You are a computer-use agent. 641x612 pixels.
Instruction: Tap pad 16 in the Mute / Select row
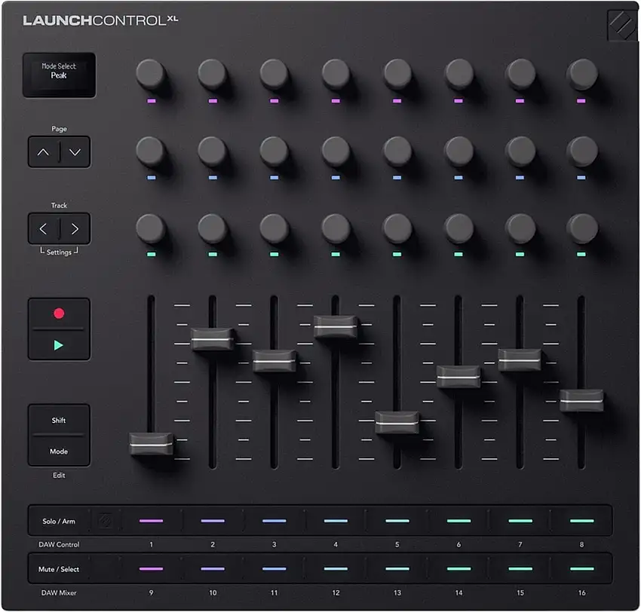coord(581,569)
